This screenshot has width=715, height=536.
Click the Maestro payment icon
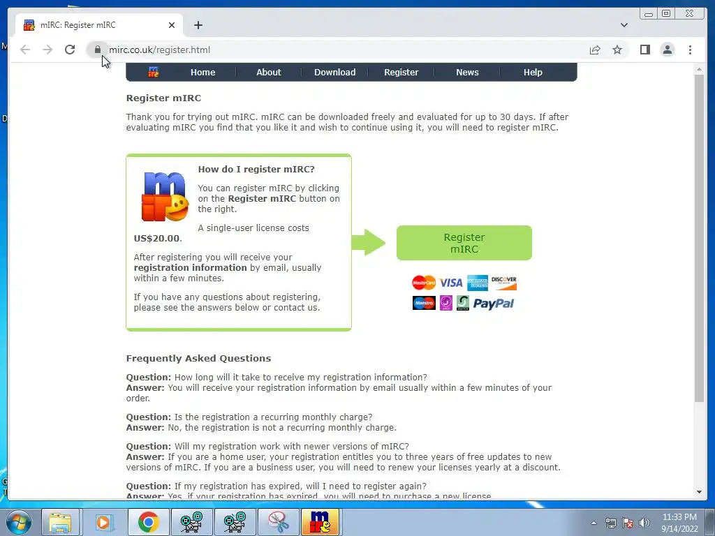click(424, 303)
